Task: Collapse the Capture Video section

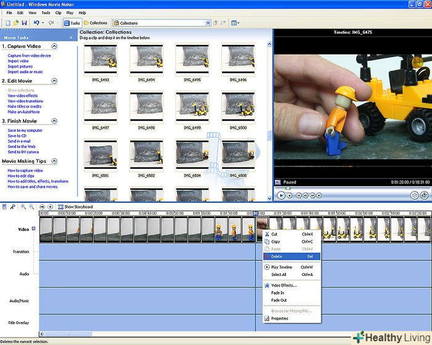Action: pyautogui.click(x=54, y=46)
